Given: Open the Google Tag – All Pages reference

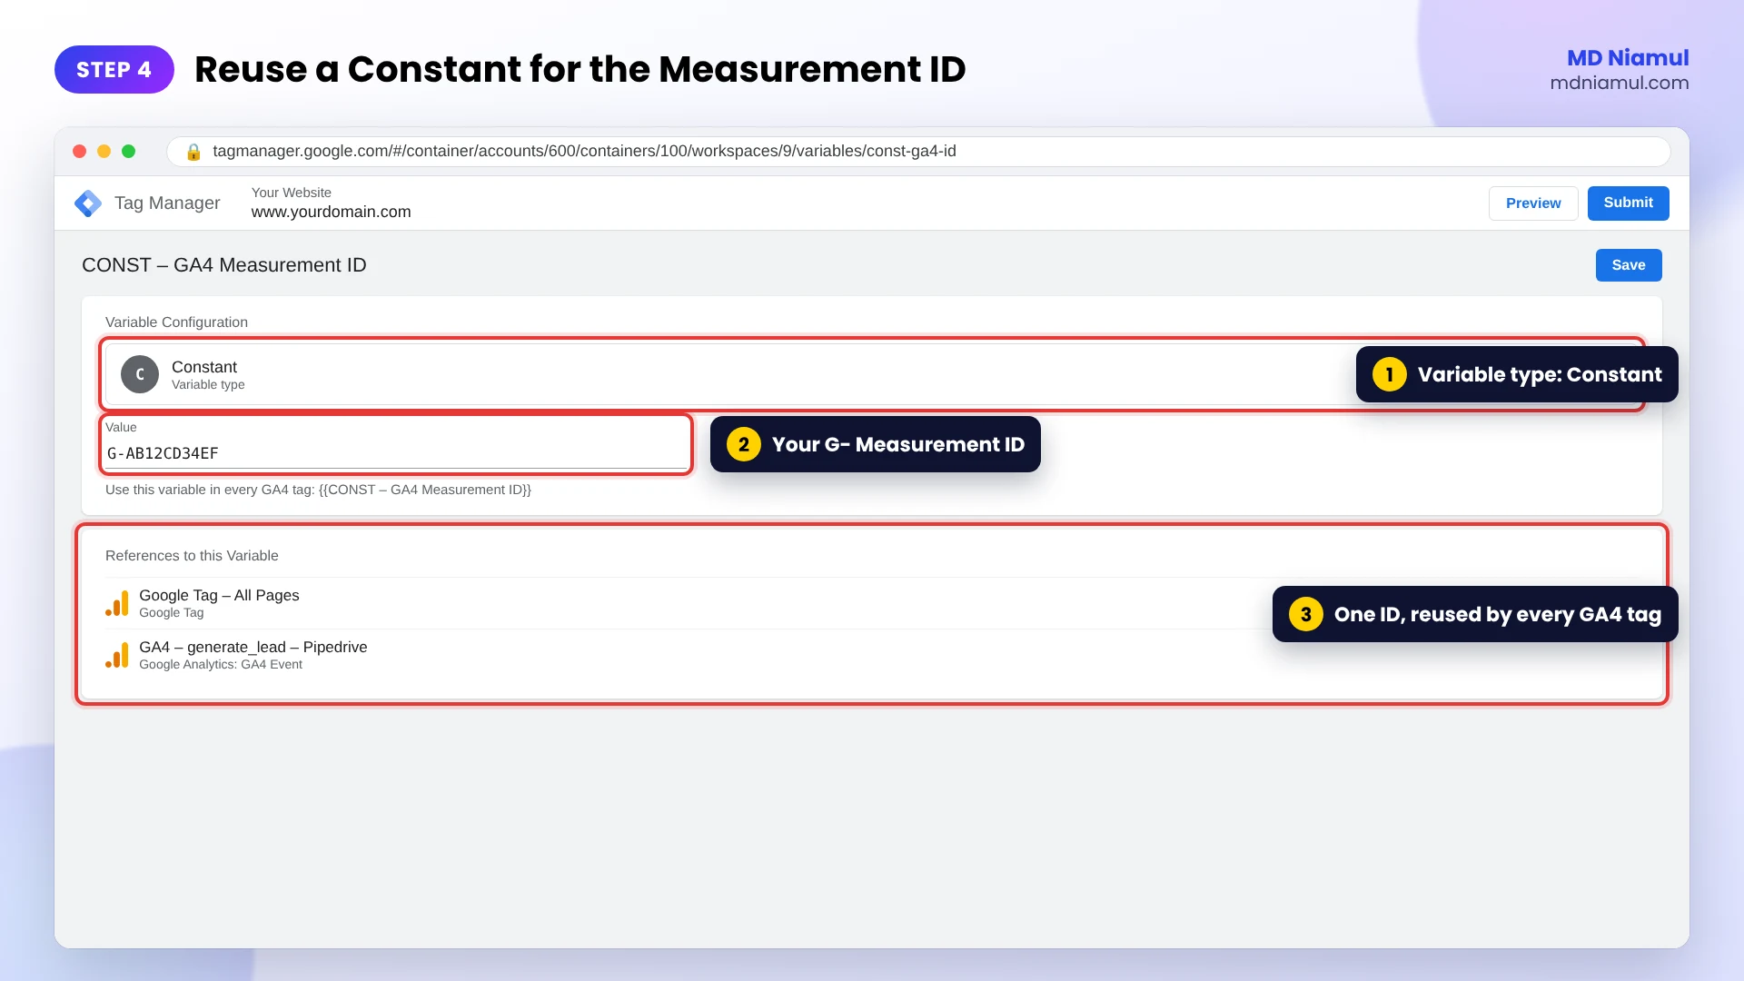Looking at the screenshot, I should (x=872, y=603).
